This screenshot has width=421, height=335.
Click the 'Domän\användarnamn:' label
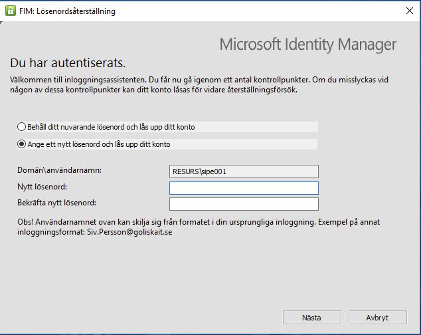(59, 170)
